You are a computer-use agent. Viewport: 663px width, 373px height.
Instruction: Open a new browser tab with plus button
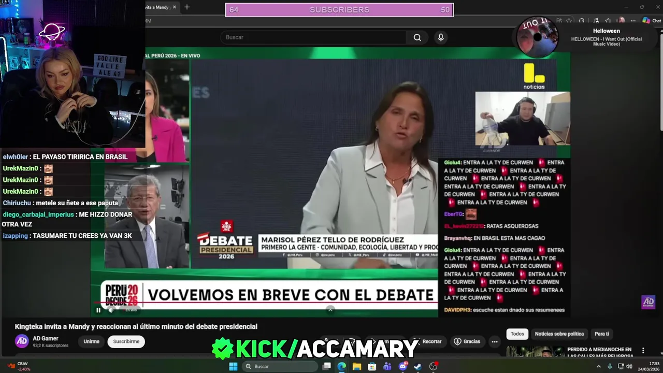pyautogui.click(x=187, y=7)
